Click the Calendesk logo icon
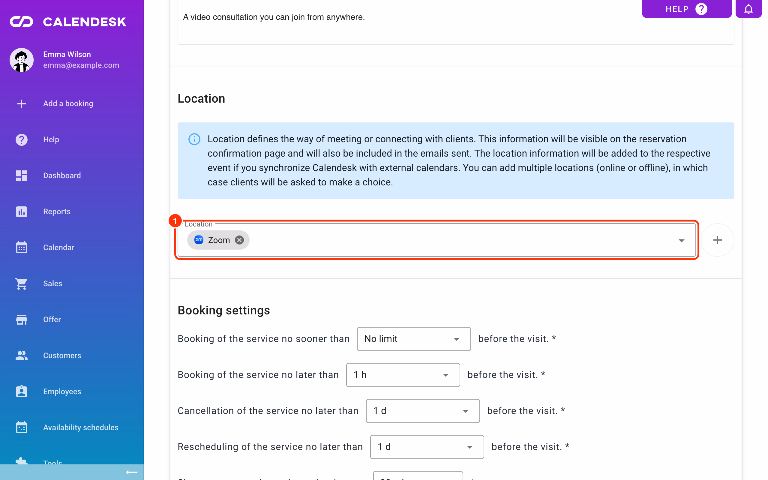 pos(21,22)
